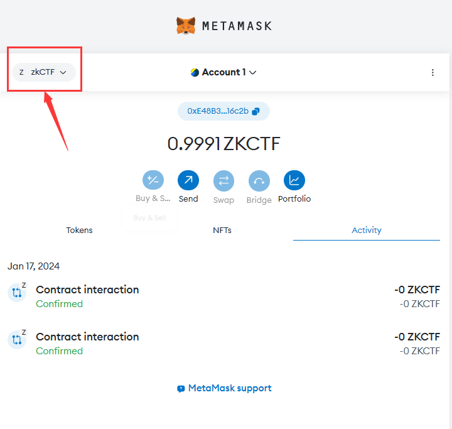Screen dimensions: 452x429
Task: Click the first transaction's Confirmed status
Action: pos(60,304)
